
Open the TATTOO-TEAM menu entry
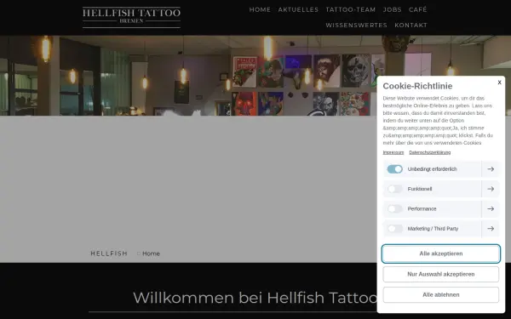[x=351, y=9]
